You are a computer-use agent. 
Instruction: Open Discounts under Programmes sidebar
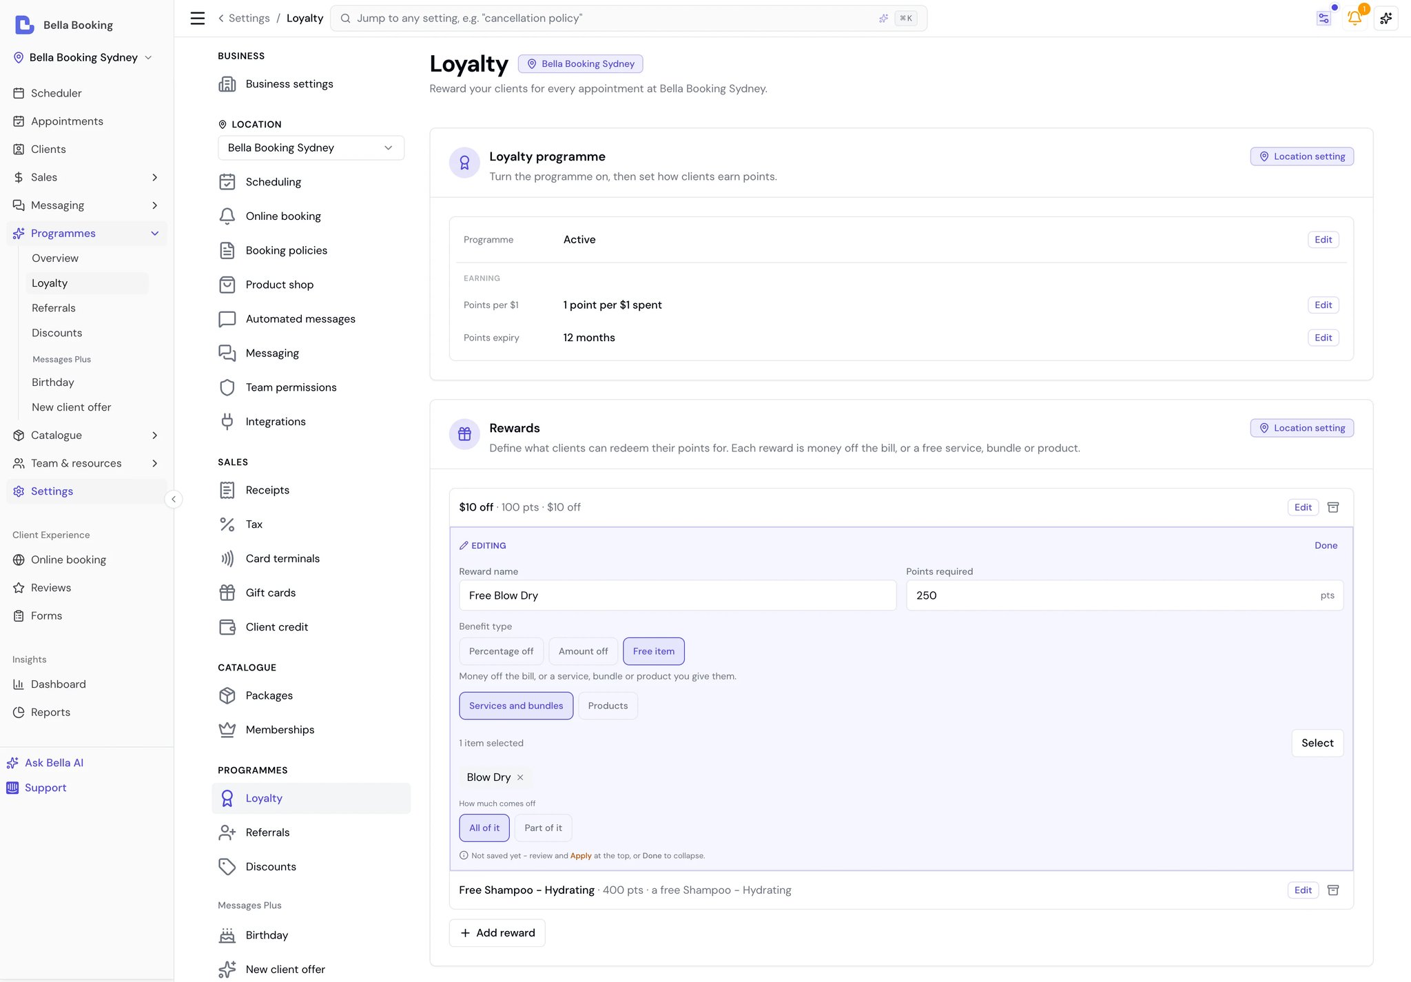57,333
